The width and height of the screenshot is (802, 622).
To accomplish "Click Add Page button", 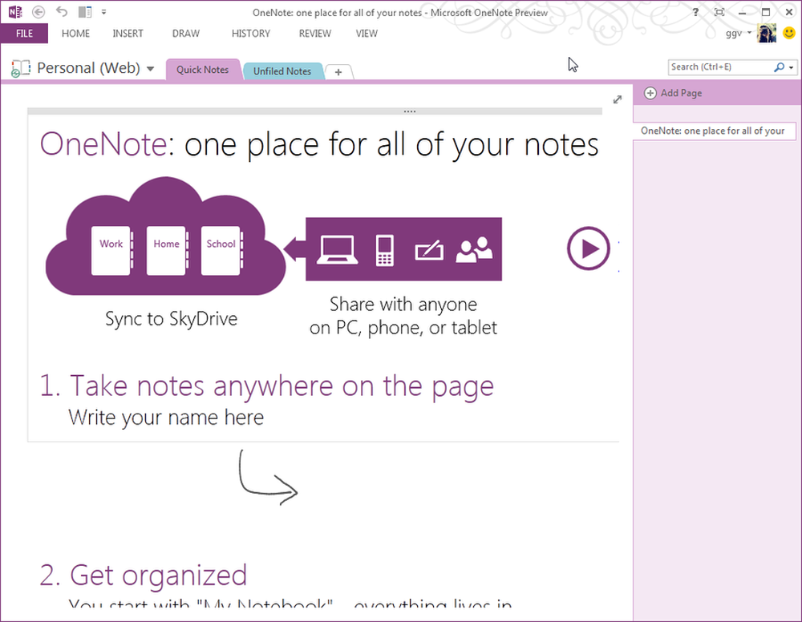I will coord(673,93).
